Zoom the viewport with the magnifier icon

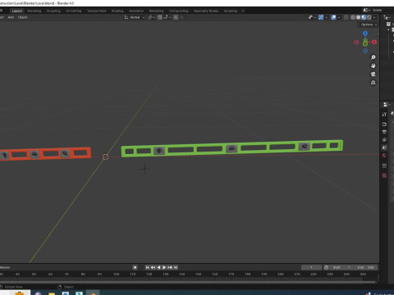pyautogui.click(x=373, y=57)
